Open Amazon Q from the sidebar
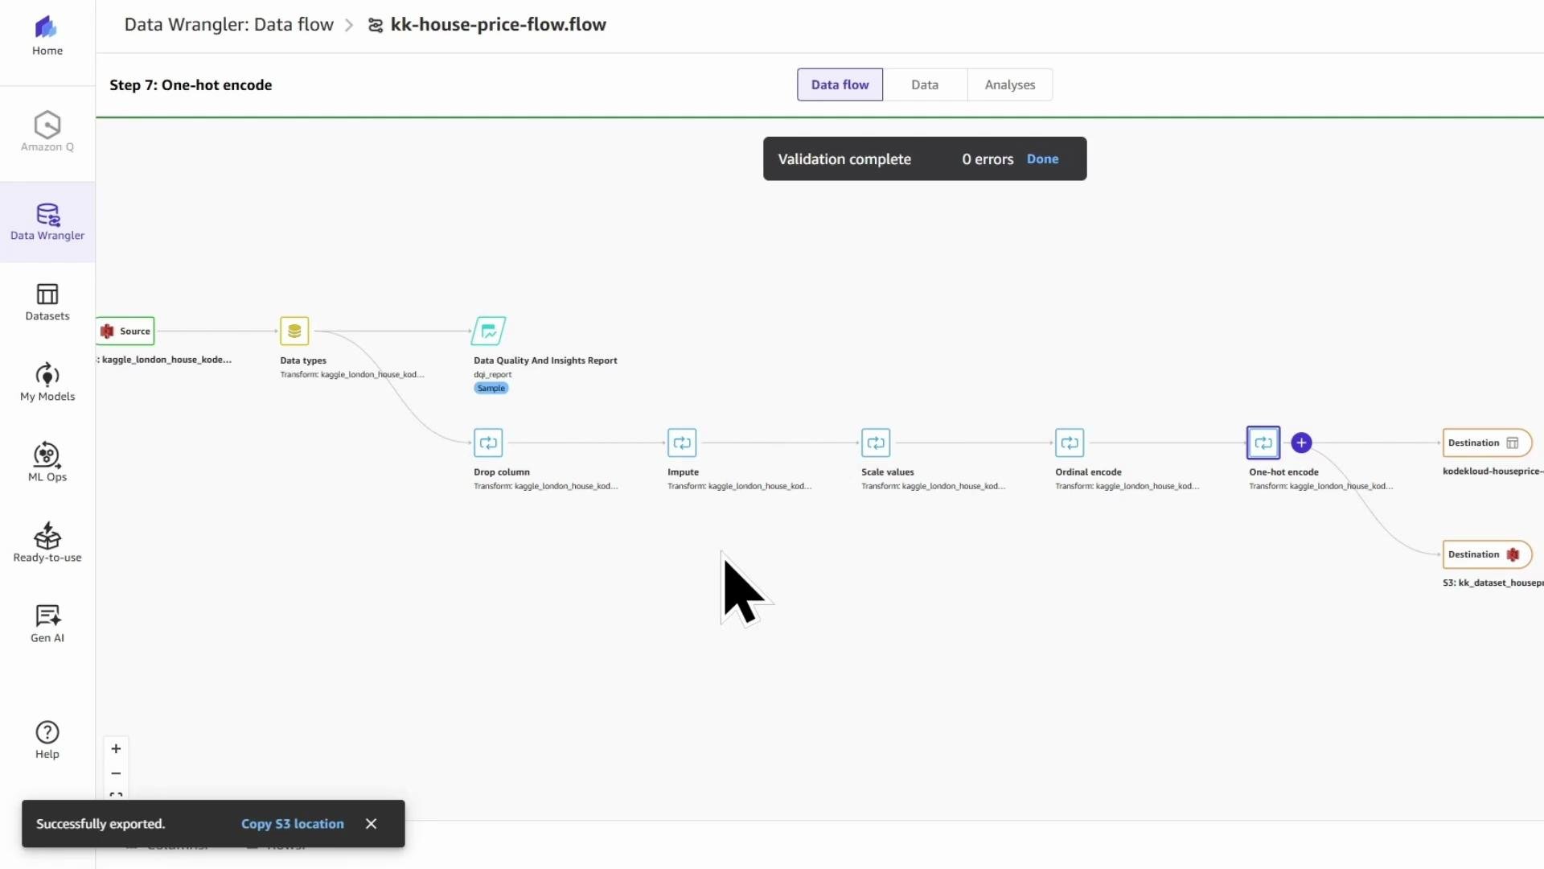1544x869 pixels. (x=47, y=131)
